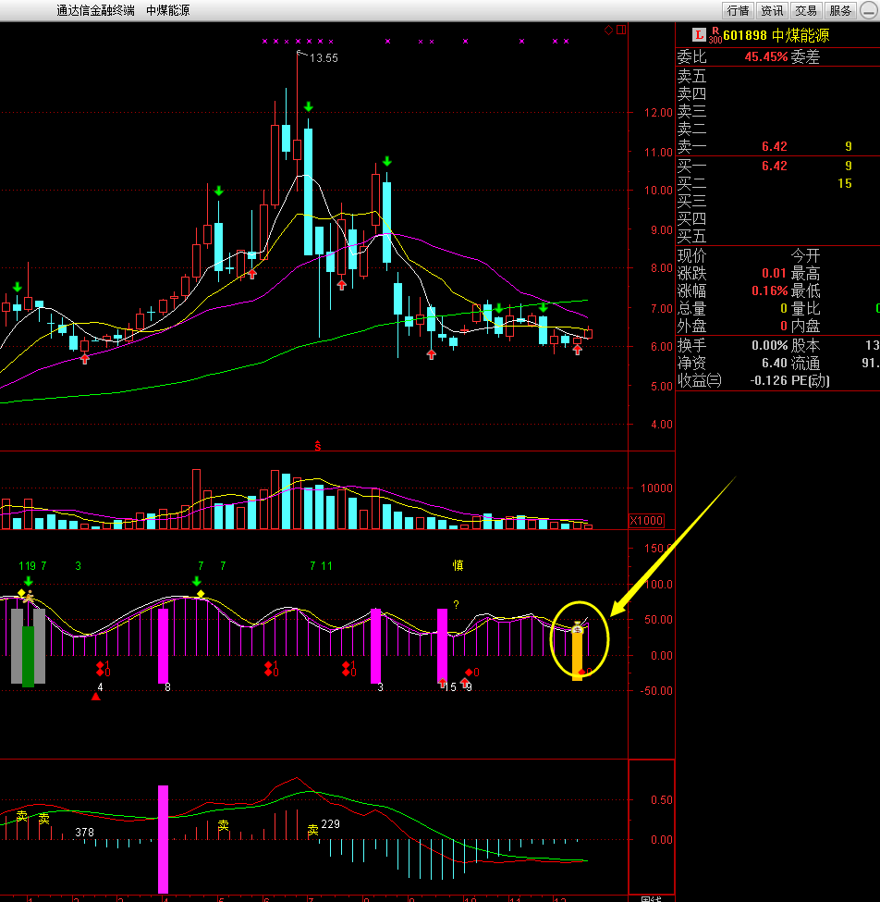The image size is (880, 902).
Task: Click the round minimize button in the title bar
Action: click(869, 10)
